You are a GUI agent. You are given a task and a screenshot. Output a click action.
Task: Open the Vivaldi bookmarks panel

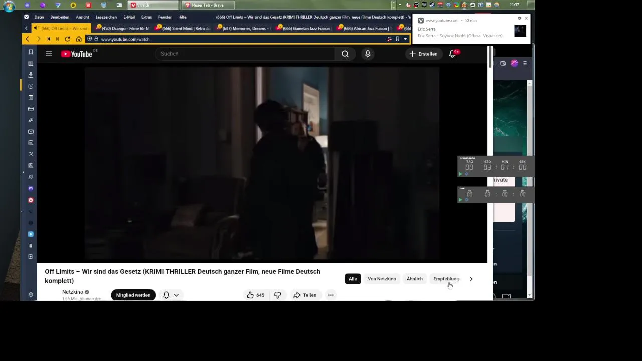(31, 52)
